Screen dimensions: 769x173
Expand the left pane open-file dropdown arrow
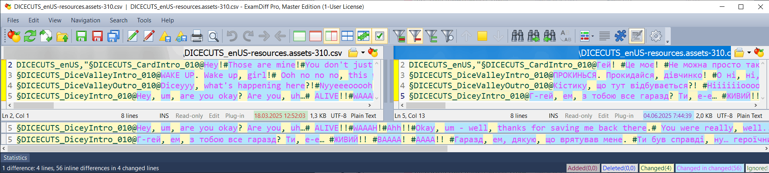coord(363,53)
